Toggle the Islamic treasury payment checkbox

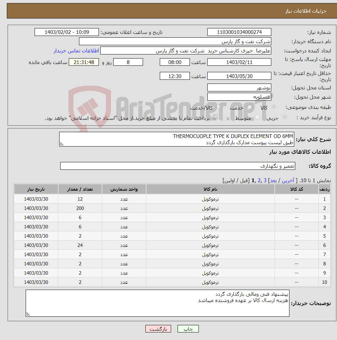pos(215,117)
